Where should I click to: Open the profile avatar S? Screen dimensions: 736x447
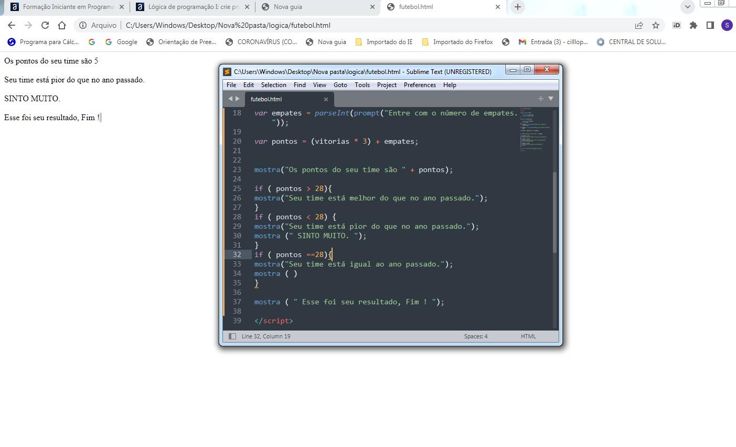tap(727, 25)
